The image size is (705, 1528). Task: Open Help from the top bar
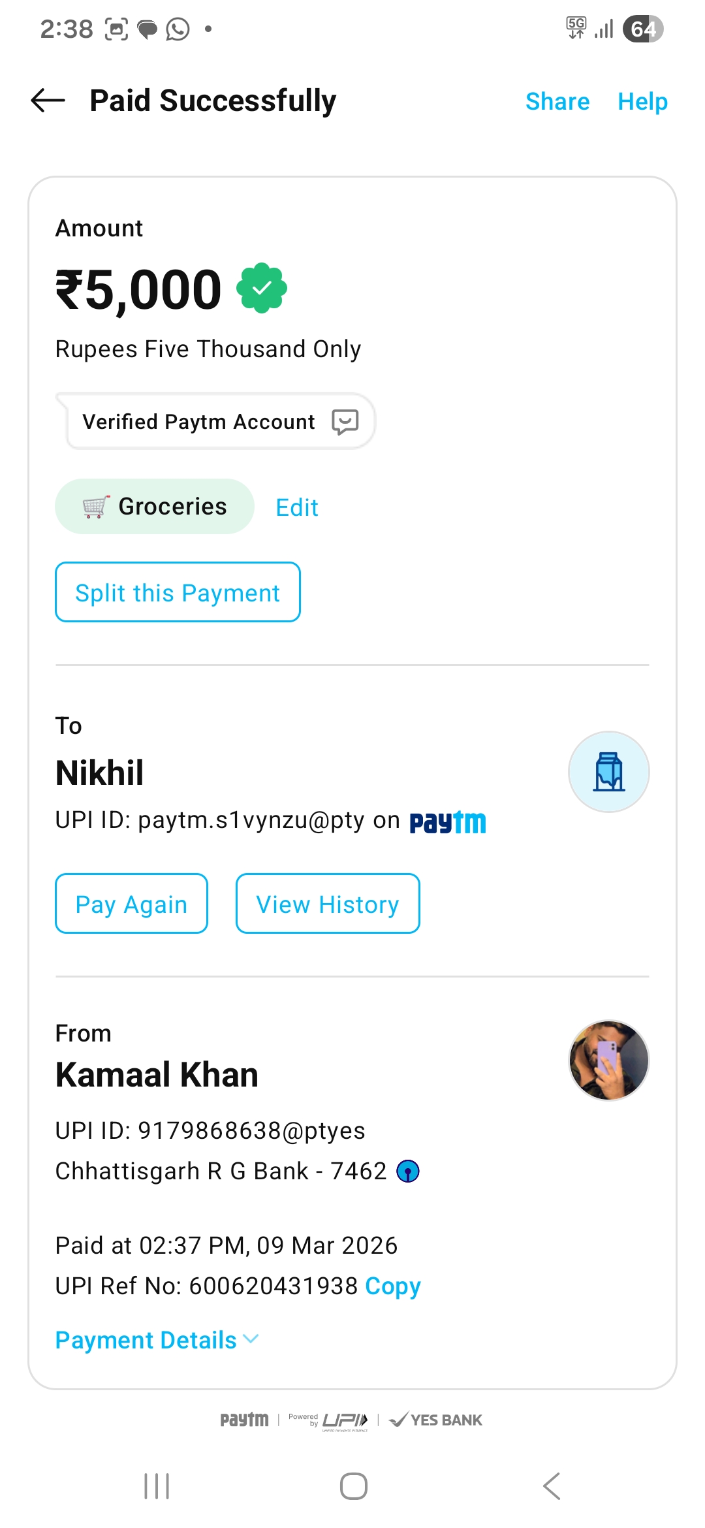tap(642, 102)
